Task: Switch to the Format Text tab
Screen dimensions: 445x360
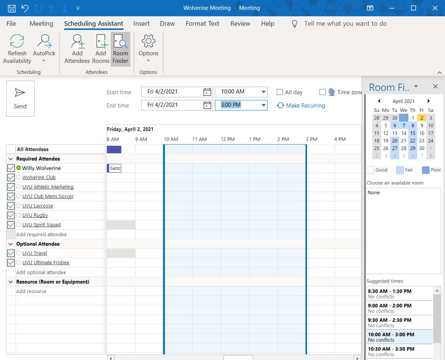Action: [x=202, y=23]
